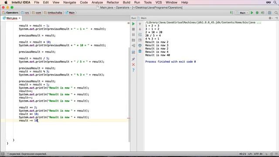Screen dimensions: 279x157
Task: Click the down arrow in the Run output
Action: (140, 29)
